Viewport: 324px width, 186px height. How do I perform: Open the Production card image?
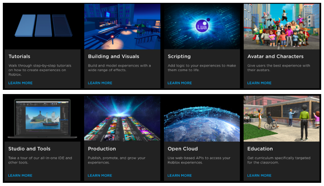click(x=122, y=118)
